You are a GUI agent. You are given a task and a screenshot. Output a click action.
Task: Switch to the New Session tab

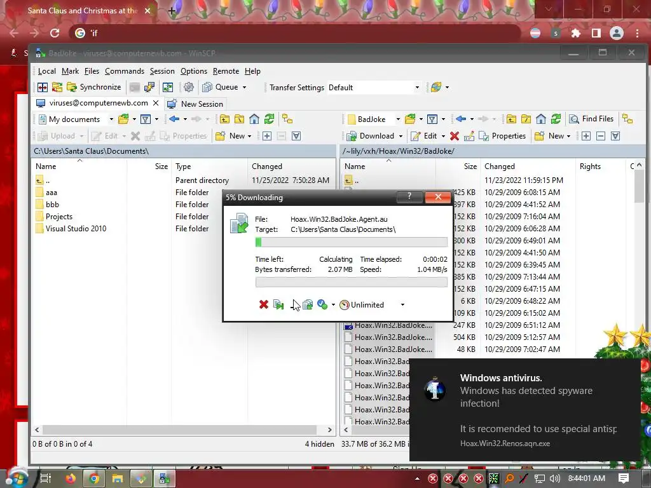[195, 104]
